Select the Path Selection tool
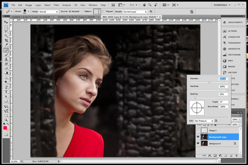 point(6,96)
